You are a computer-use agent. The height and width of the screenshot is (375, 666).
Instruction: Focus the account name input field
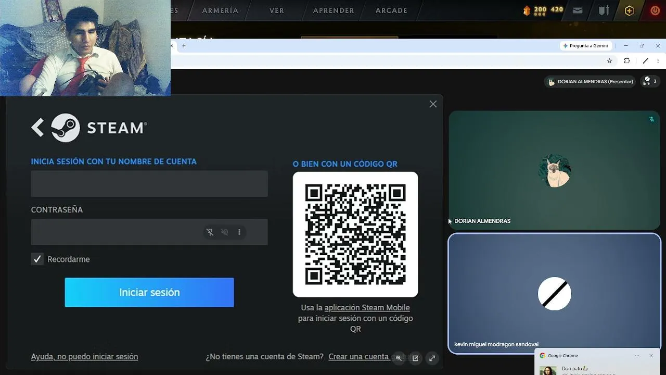tap(149, 183)
